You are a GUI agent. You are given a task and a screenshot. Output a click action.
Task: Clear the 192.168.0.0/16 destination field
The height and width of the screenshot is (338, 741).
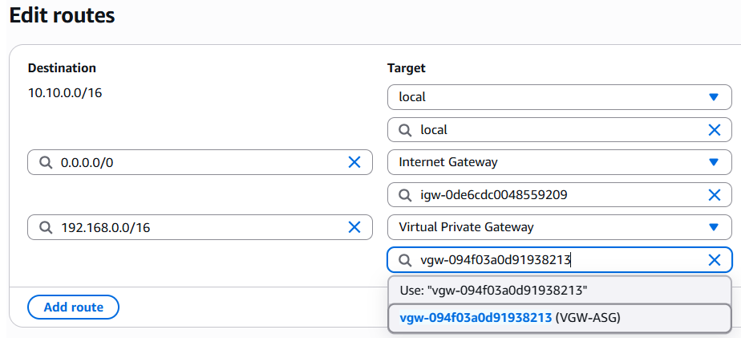click(354, 227)
